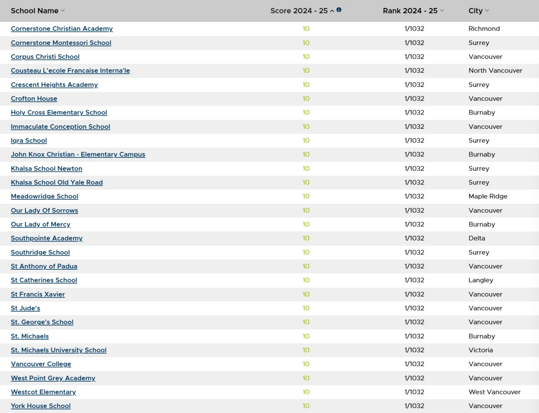Select the Victoria city cell
The height and width of the screenshot is (413, 539).
click(x=481, y=350)
